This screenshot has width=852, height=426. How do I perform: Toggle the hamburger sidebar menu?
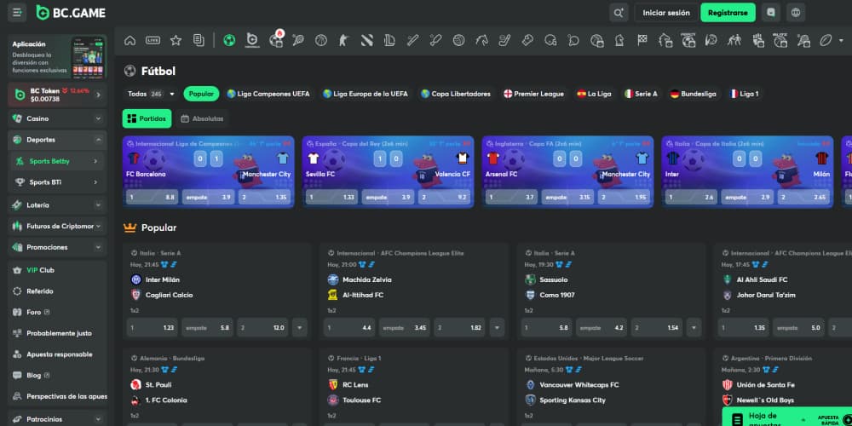click(x=17, y=13)
